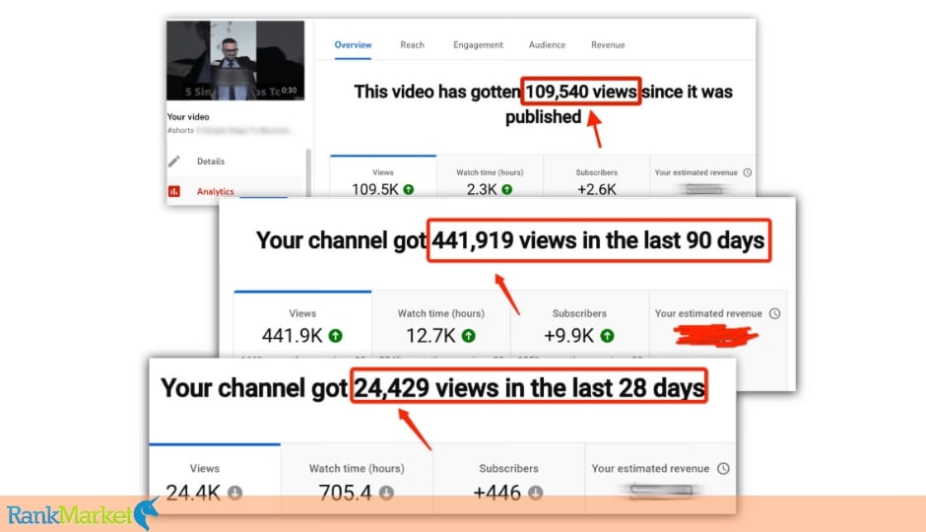
Task: Click the pencil icon beside Details
Action: click(174, 162)
